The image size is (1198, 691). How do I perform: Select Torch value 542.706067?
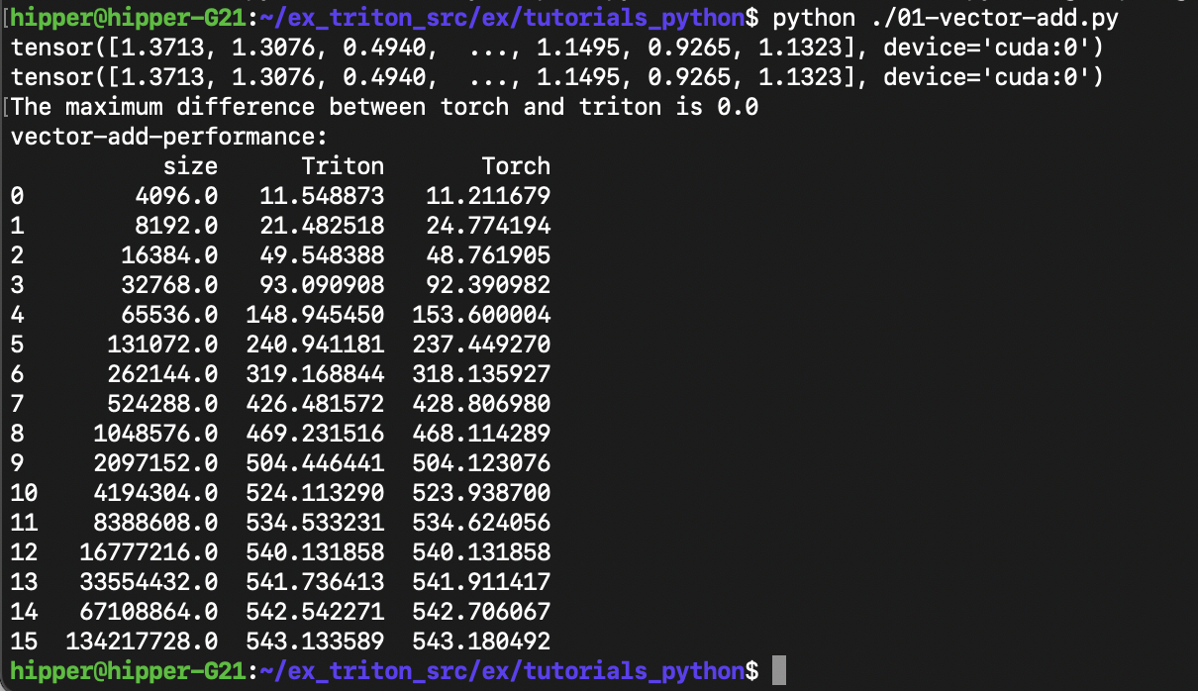click(481, 612)
